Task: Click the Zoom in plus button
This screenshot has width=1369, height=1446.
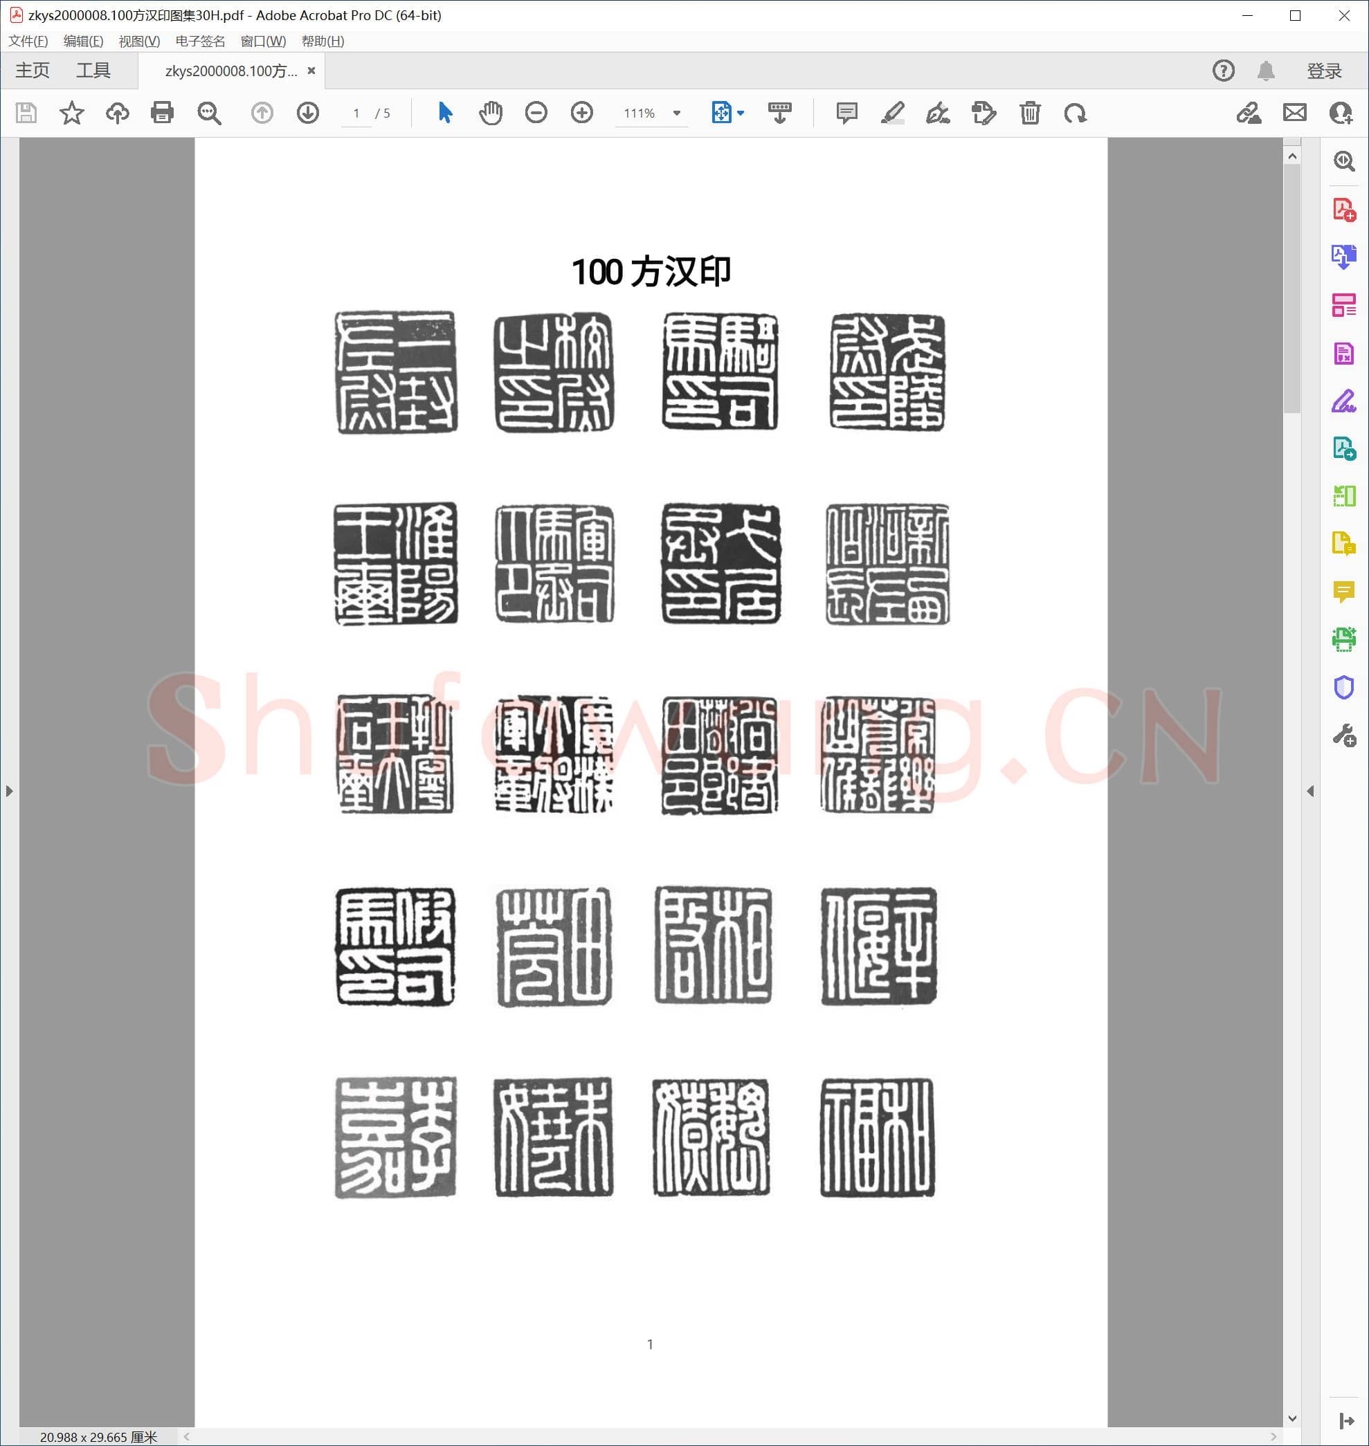Action: coord(581,113)
